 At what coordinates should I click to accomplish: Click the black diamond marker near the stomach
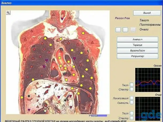click(65, 100)
